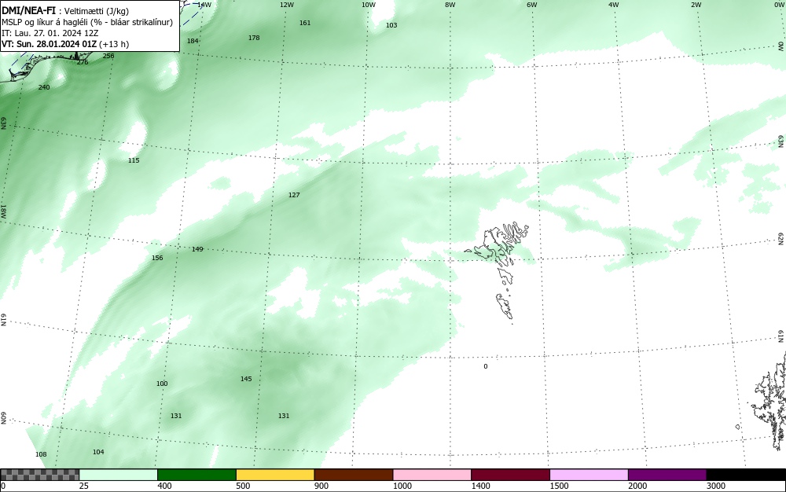Viewport: 786px width, 492px height.
Task: Click the legend scale label '400'
Action: point(164,486)
